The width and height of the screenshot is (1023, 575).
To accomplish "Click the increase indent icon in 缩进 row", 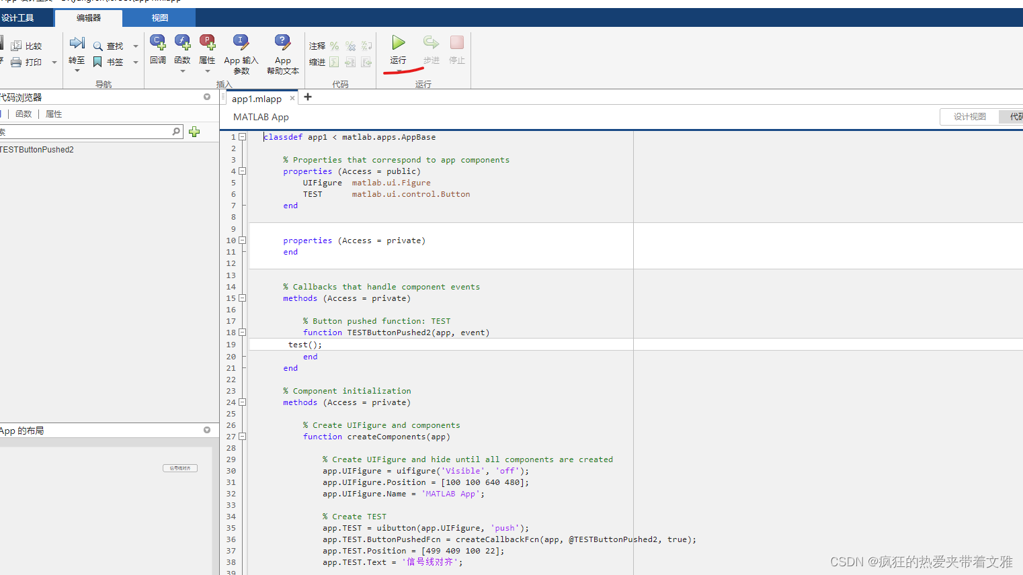I will 350,62.
